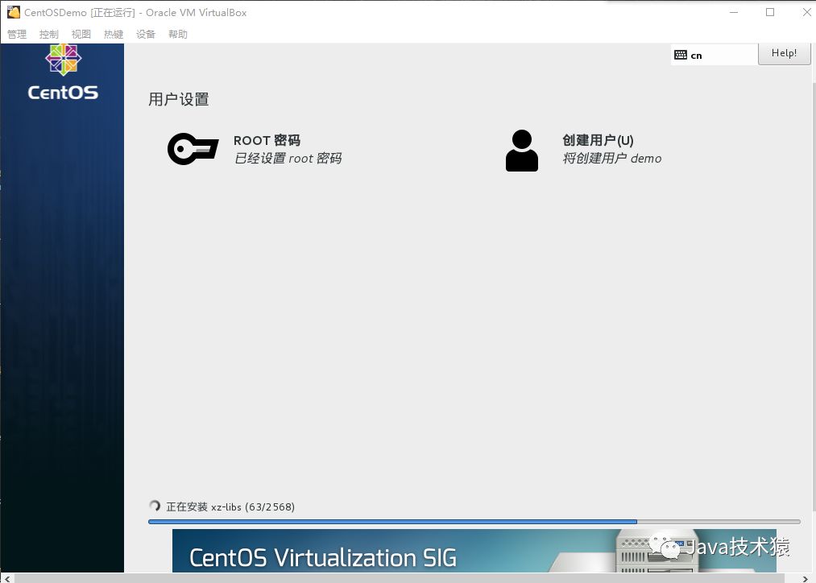Image resolution: width=816 pixels, height=583 pixels.
Task: Click the Help! button
Action: (x=784, y=53)
